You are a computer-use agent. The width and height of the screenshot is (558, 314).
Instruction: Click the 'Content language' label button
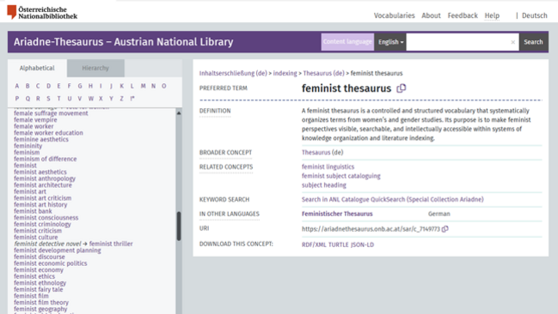[x=347, y=42]
